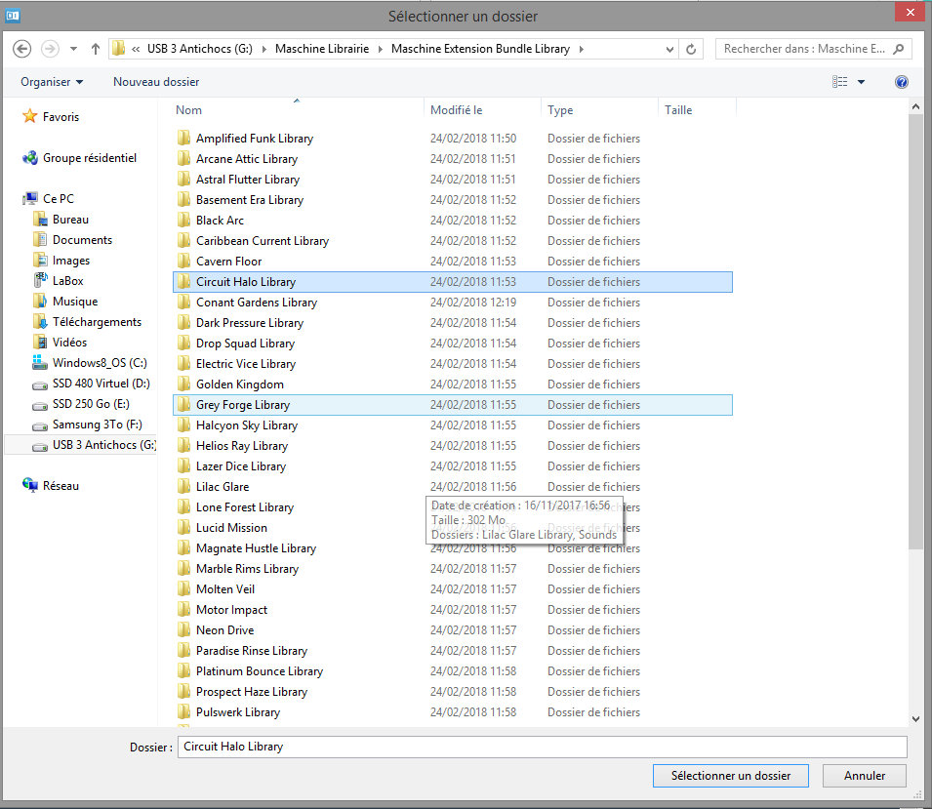Select the Grey Forge Library folder icon

coord(183,405)
